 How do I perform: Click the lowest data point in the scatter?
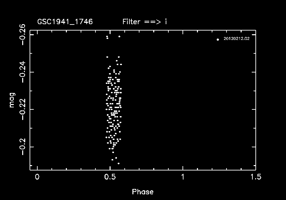119,163
